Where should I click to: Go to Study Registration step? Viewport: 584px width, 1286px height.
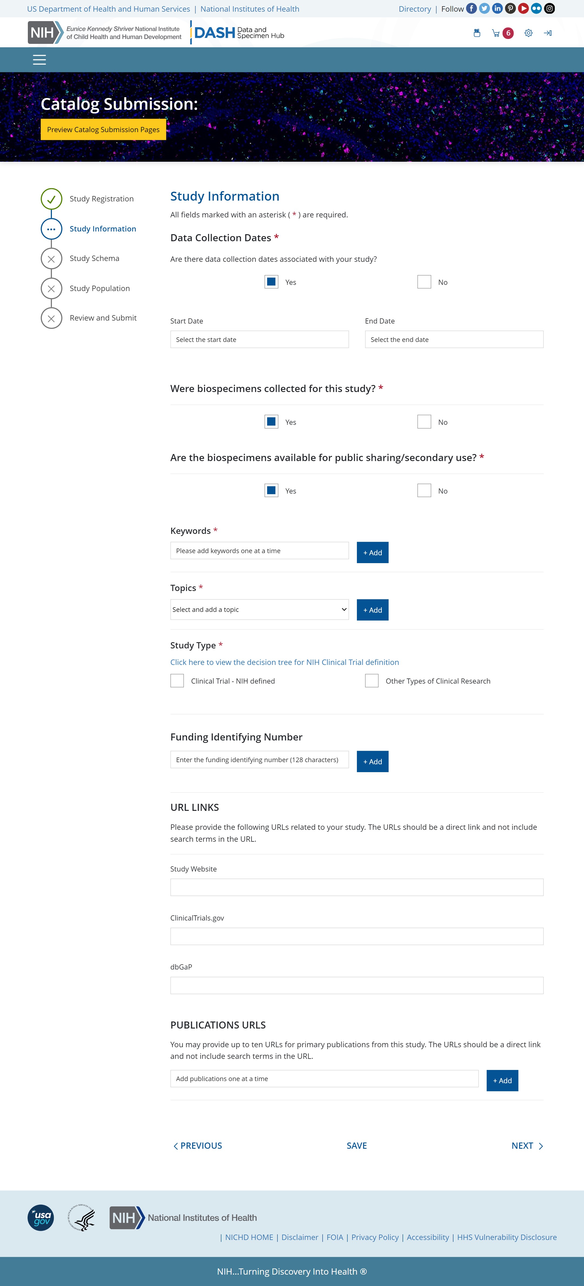tap(101, 199)
